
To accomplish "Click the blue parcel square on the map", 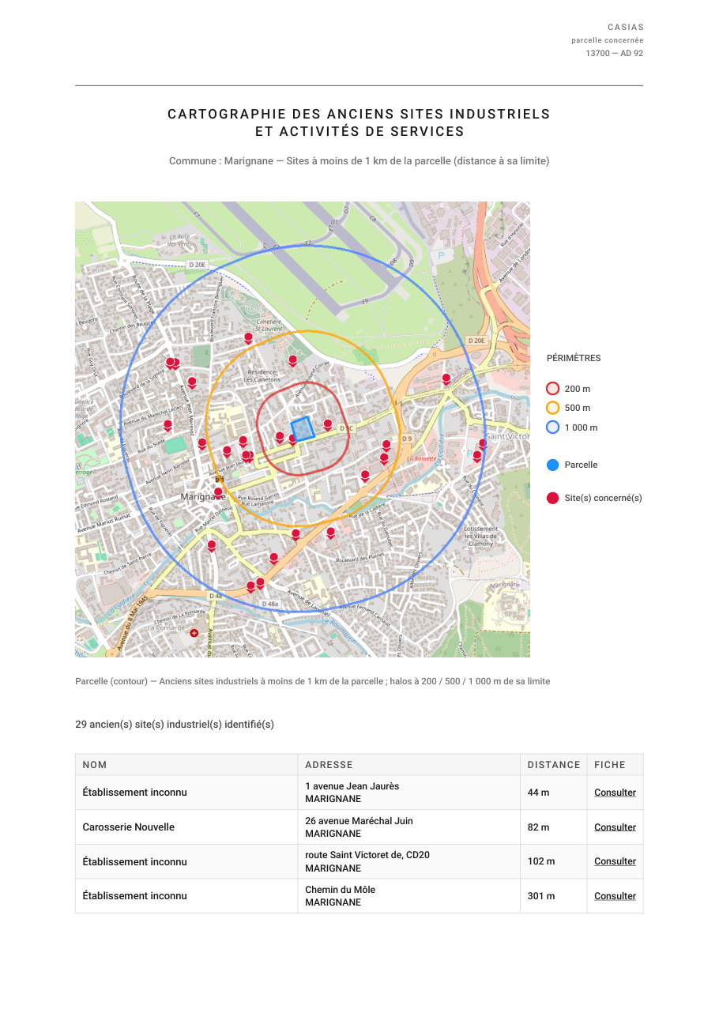I will point(303,428).
